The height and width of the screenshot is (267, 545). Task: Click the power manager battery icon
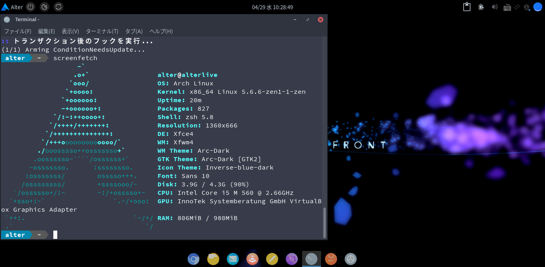[481, 7]
